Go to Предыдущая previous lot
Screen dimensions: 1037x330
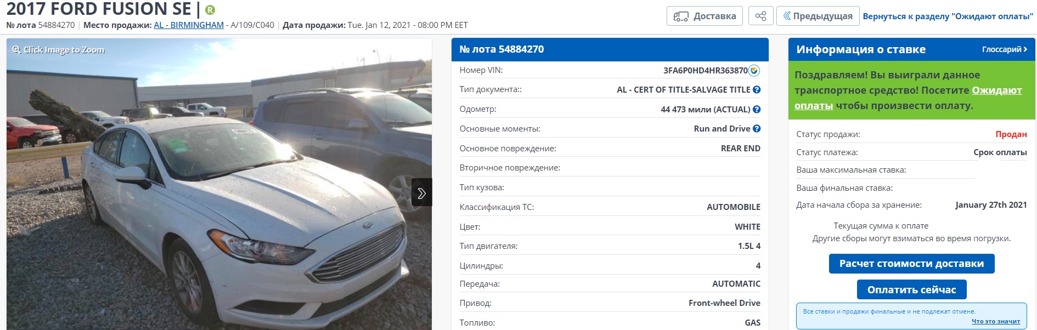818,16
